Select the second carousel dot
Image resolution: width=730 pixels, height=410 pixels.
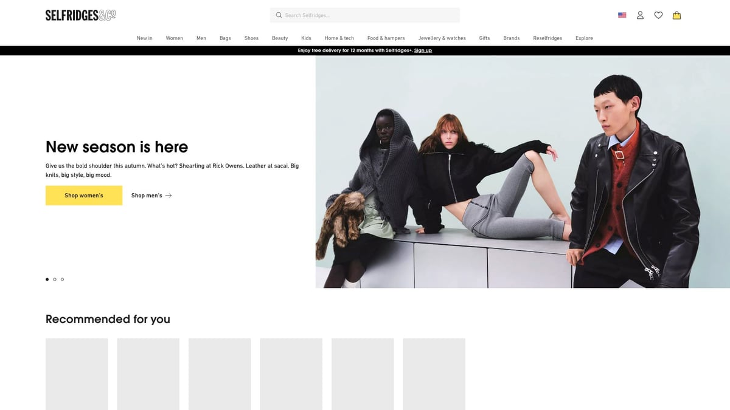54,279
